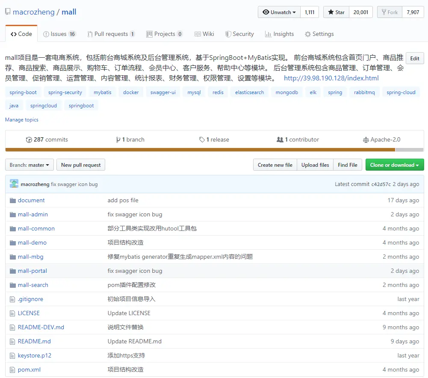This screenshot has width=428, height=378.
Task: Click the README-DEV.md file icon
Action: [x=12, y=328]
